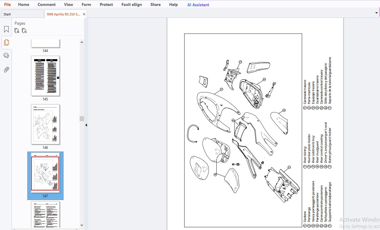The image size is (380, 230).
Task: Click the enlarge page thumbnails icon
Action: 17,31
